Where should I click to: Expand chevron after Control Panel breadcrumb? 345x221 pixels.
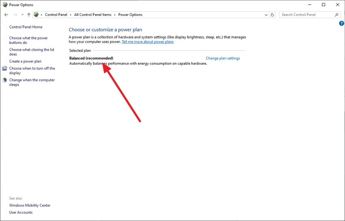point(71,15)
